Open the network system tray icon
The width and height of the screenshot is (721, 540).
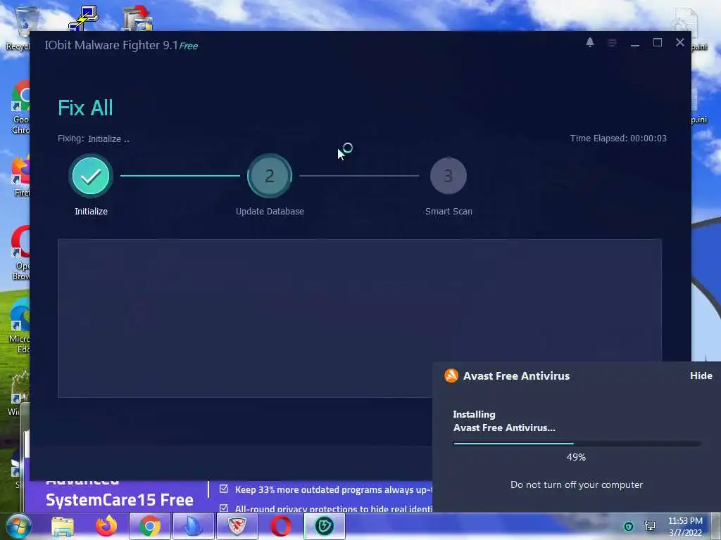[650, 526]
